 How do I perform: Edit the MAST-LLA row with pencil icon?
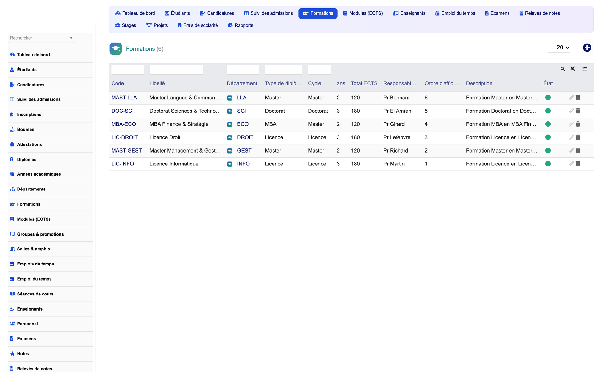pyautogui.click(x=571, y=98)
